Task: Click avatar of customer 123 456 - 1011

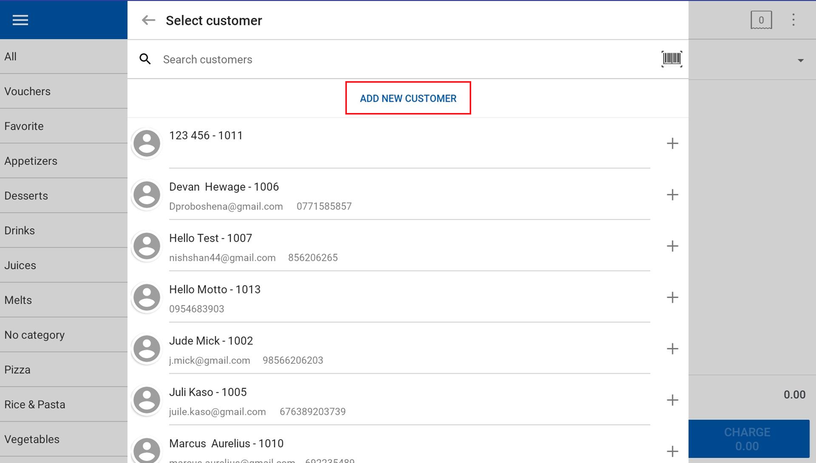Action: pos(147,143)
